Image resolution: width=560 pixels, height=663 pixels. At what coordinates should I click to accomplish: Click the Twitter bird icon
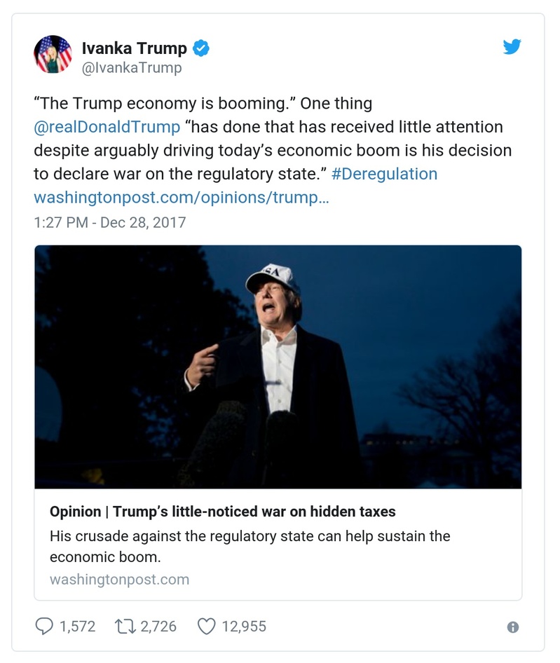513,47
